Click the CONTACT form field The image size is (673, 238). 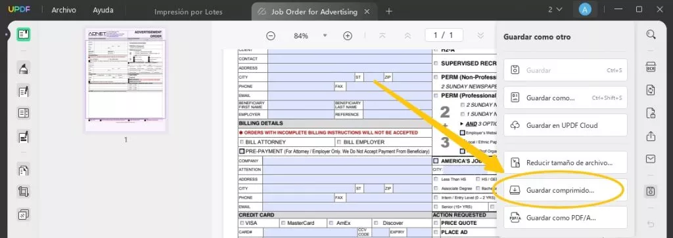[x=350, y=58]
